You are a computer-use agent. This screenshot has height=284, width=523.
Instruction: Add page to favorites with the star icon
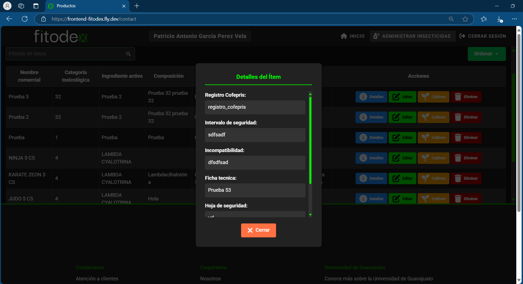(x=465, y=19)
